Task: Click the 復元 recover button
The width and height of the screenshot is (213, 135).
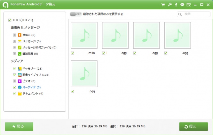Action: coord(193,127)
